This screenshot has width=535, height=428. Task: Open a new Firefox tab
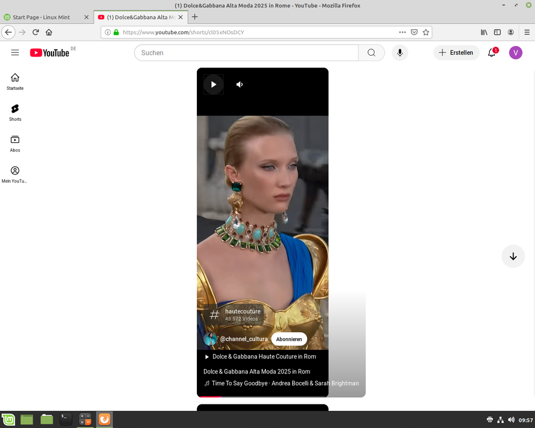(195, 17)
